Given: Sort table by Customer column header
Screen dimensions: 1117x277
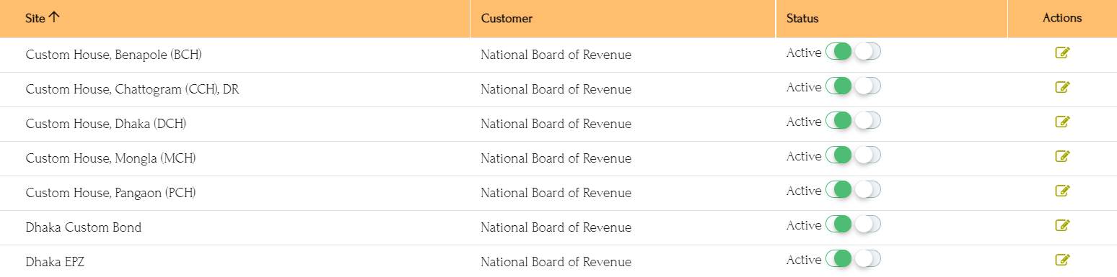Looking at the screenshot, I should coord(507,19).
